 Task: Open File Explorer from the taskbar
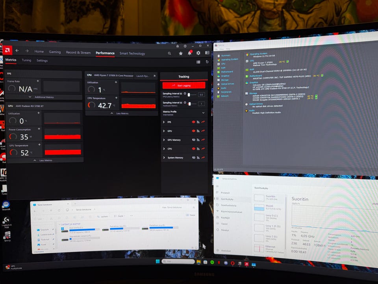click(198, 262)
